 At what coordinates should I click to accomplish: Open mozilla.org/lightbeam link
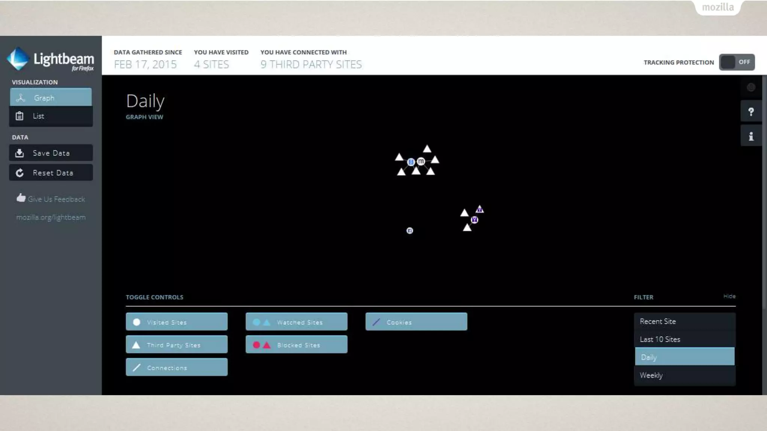(51, 217)
